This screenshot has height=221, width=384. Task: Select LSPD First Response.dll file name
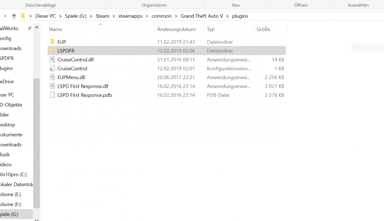[x=83, y=86]
